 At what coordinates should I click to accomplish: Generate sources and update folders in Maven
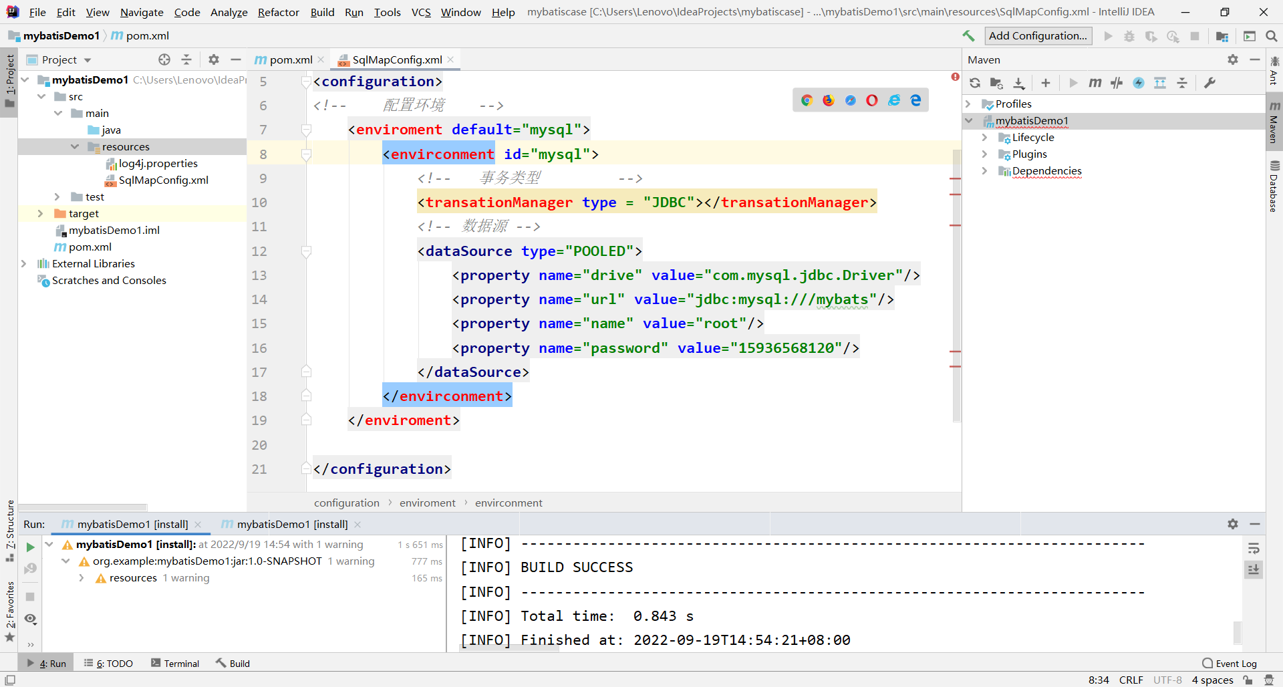click(x=996, y=83)
